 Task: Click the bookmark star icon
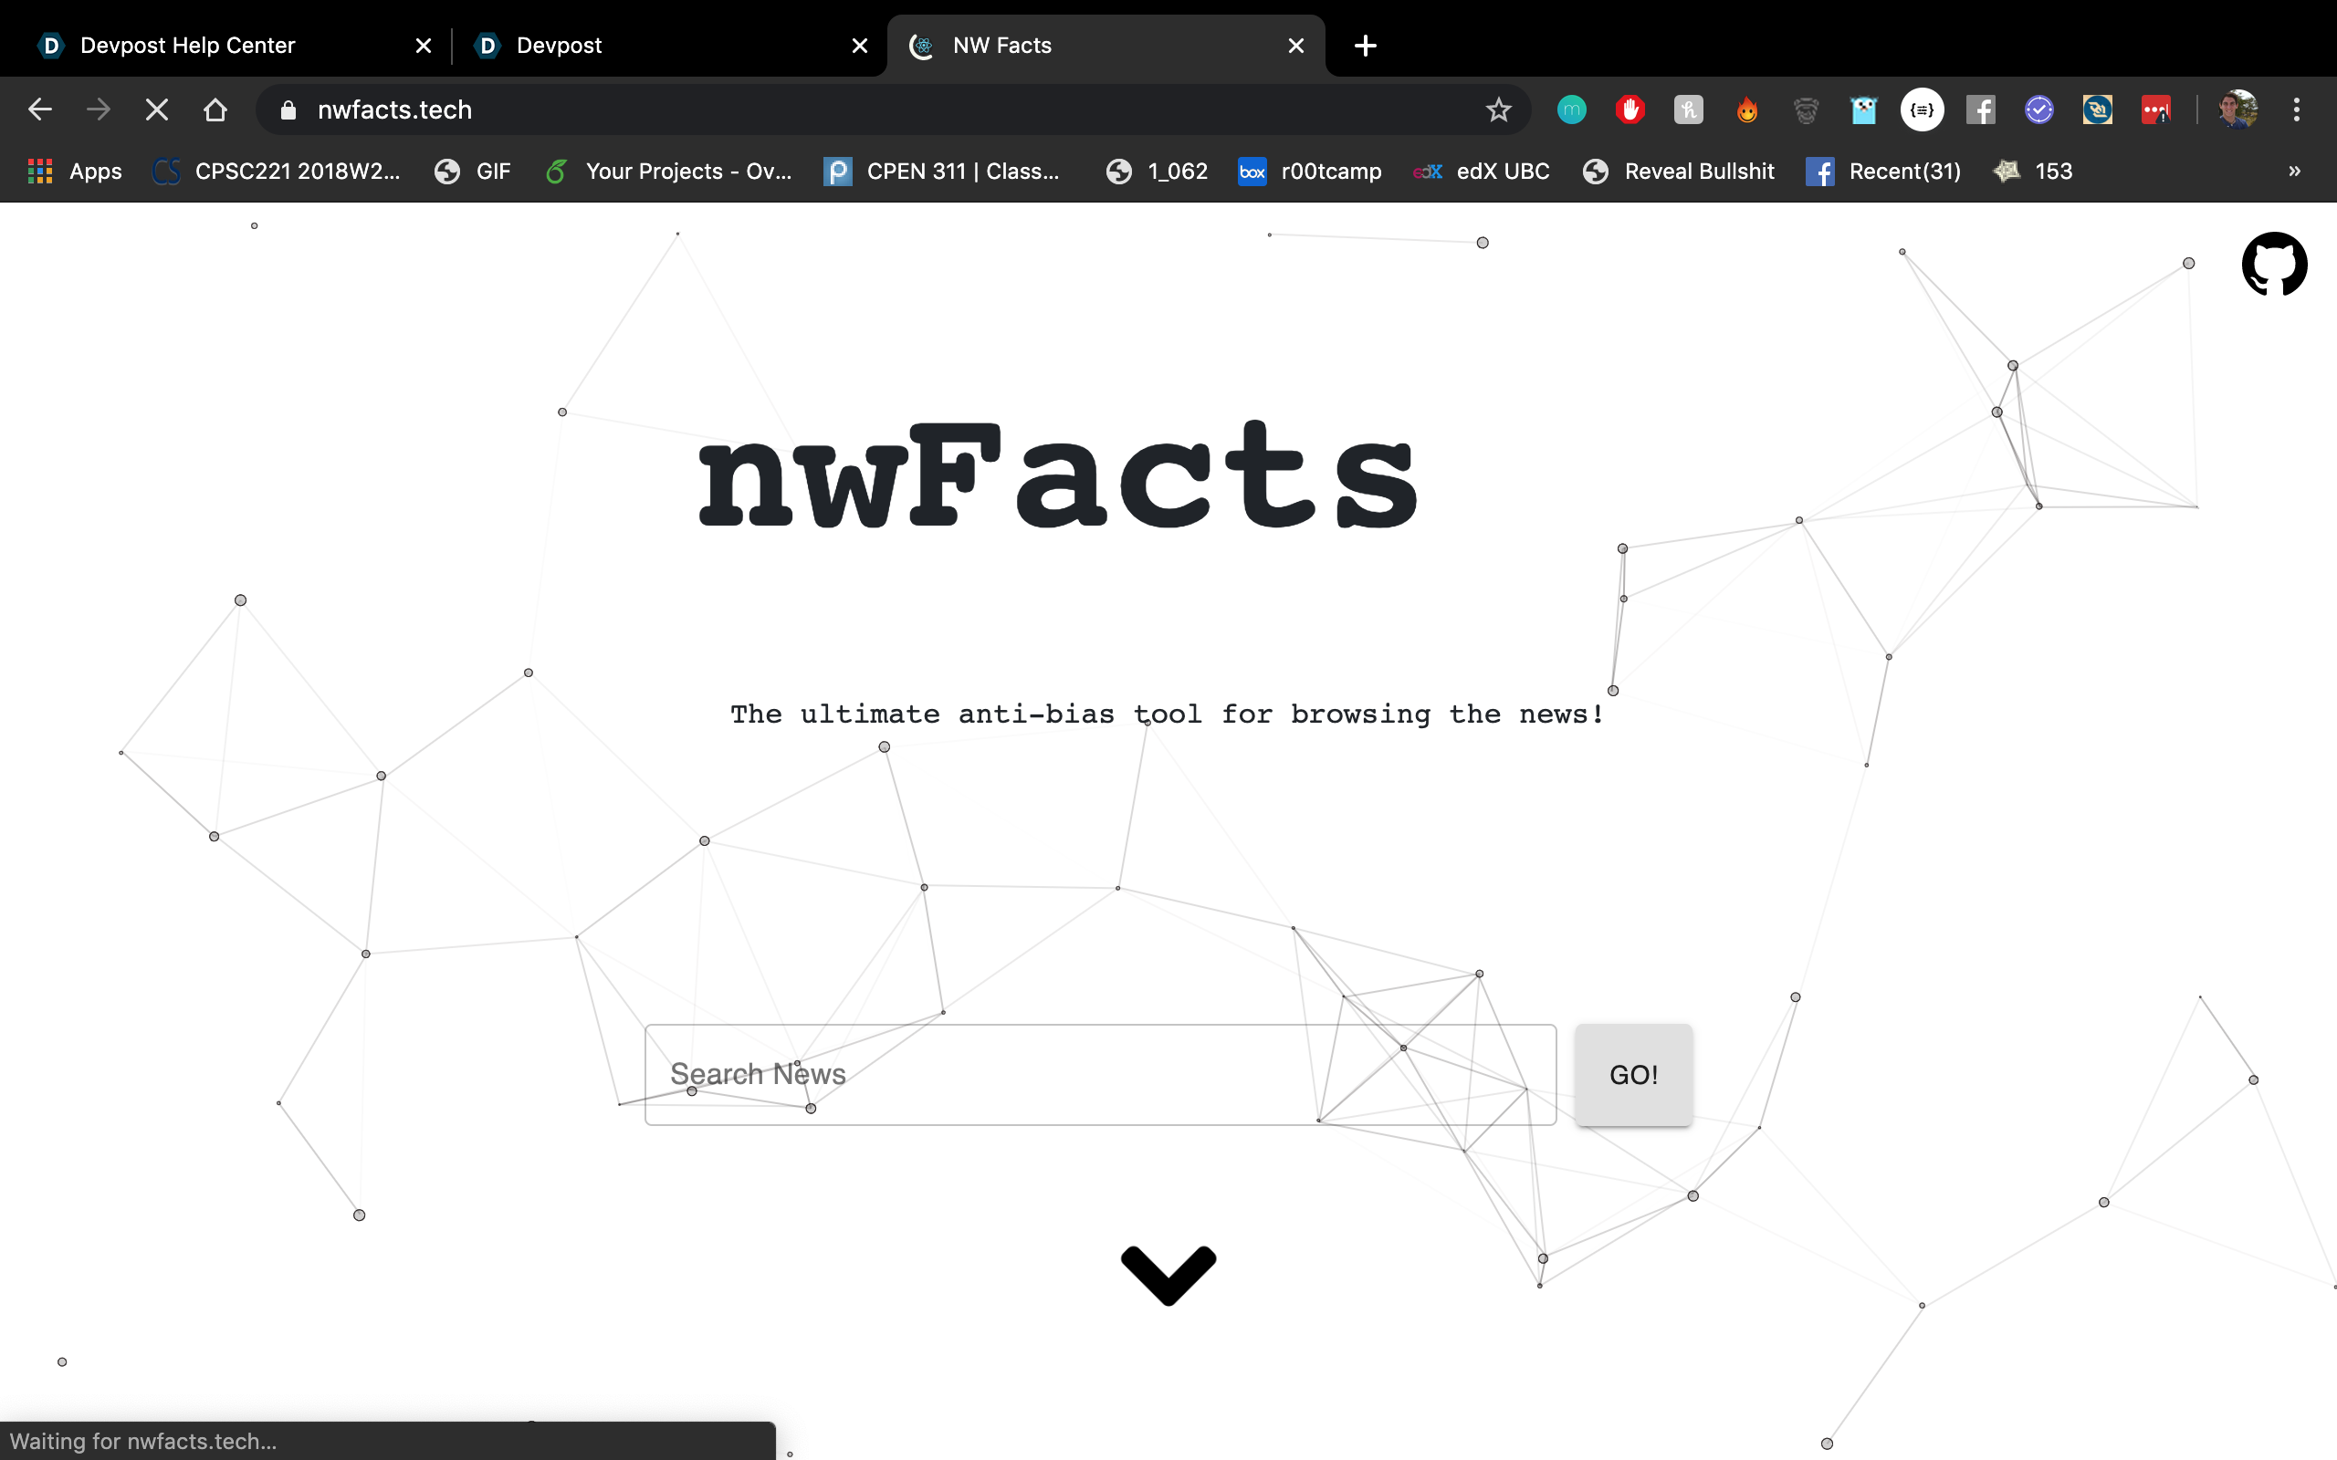[1498, 110]
